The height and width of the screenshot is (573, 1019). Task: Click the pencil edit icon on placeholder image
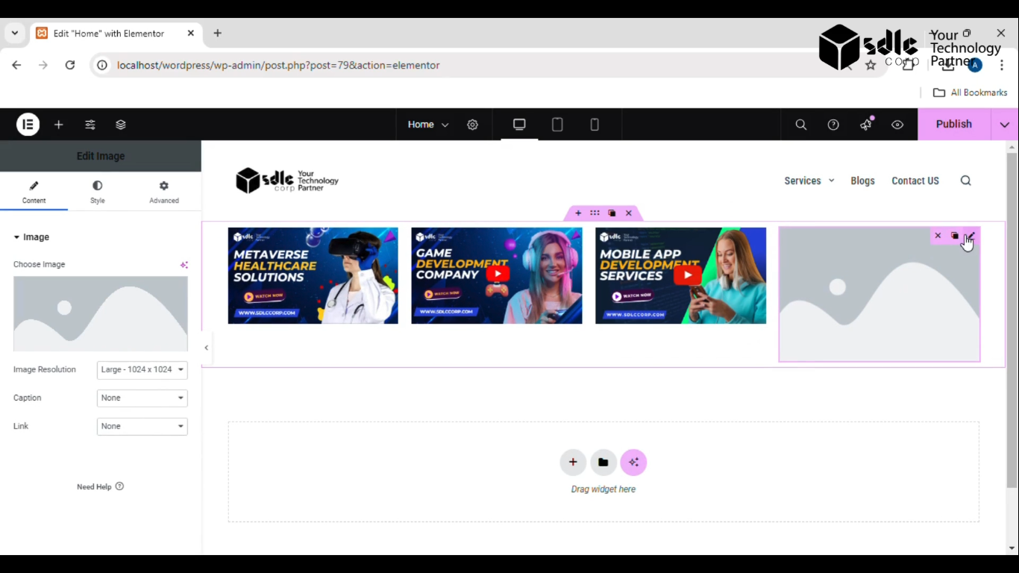[x=971, y=236]
